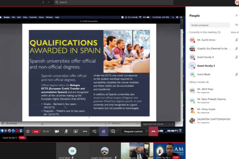Select the show participants icon
This screenshot has width=239, height=159.
point(103,131)
